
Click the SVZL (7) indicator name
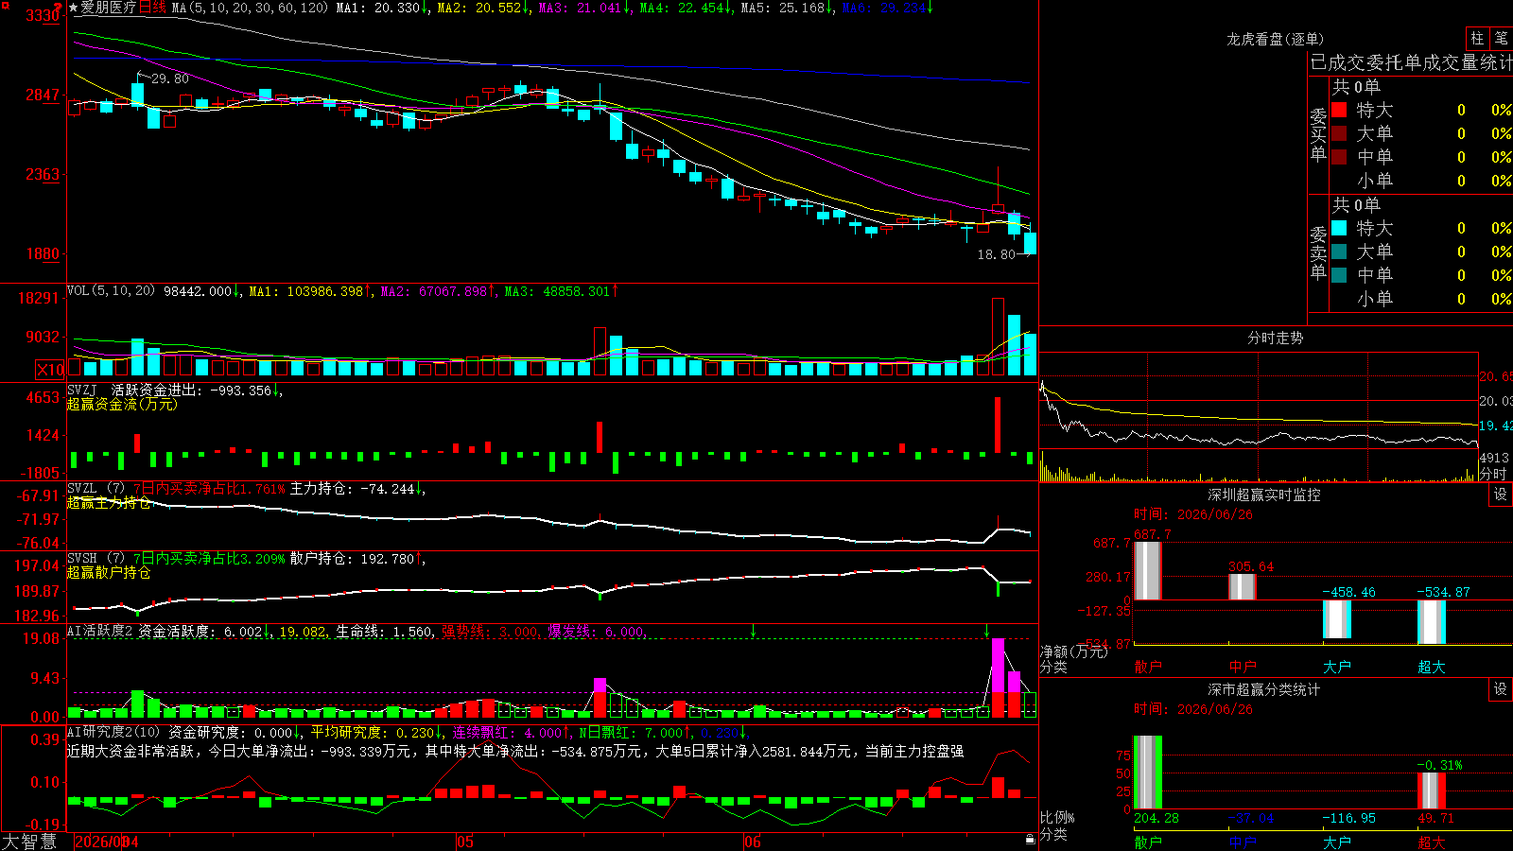pos(96,489)
